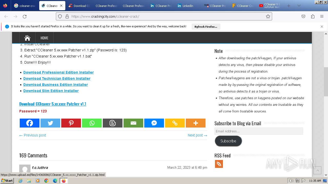This screenshot has height=184, width=328.
Task: Click Refresh Firefox button
Action: click(x=206, y=27)
